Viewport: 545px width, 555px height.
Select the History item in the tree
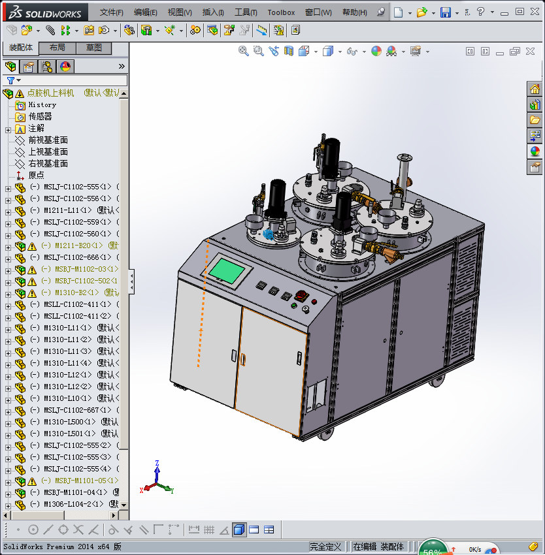tap(42, 104)
